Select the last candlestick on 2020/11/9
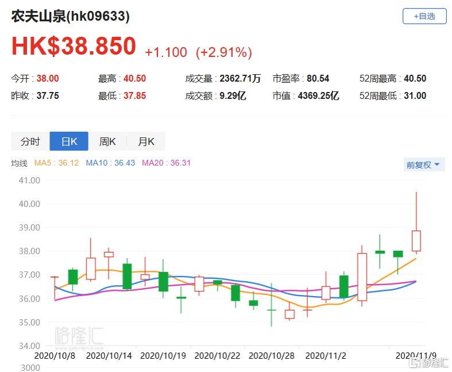452x372 pixels. click(416, 240)
